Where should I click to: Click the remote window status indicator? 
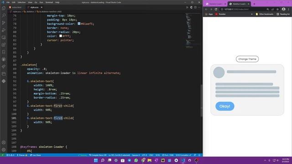[x=2, y=155]
